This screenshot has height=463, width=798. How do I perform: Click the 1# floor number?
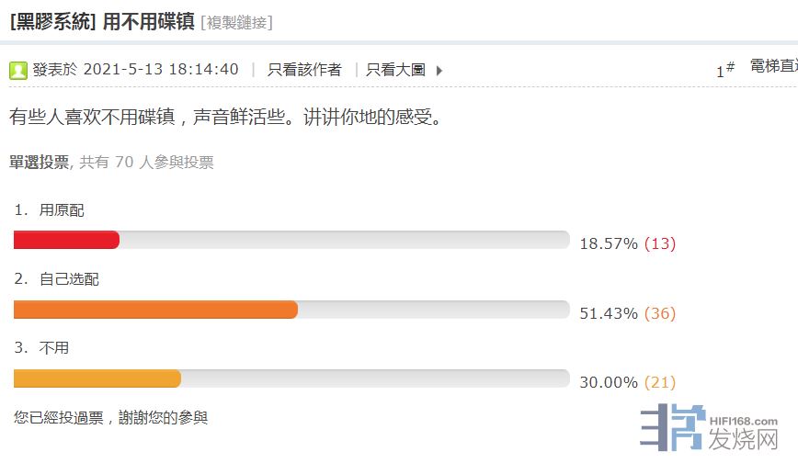724,70
